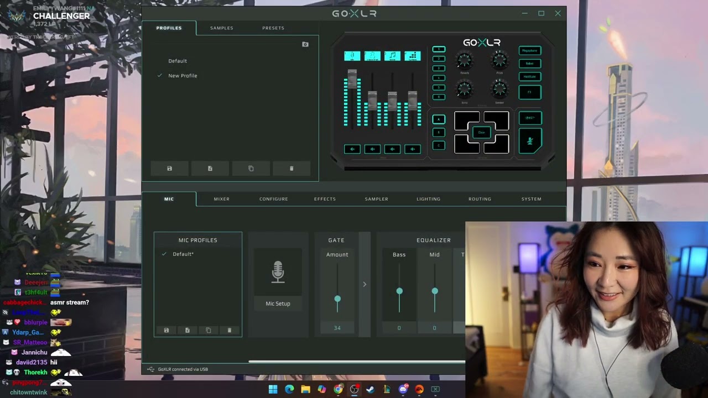Click the System fader handle
Viewport: 708px width, 398px height.
point(413,101)
